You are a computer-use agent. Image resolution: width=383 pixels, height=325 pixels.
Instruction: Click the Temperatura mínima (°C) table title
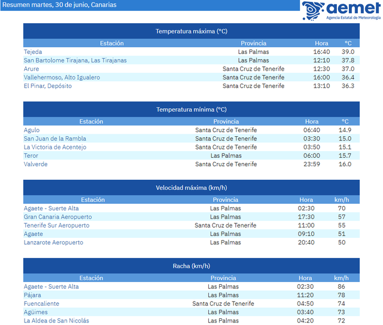[191, 109]
